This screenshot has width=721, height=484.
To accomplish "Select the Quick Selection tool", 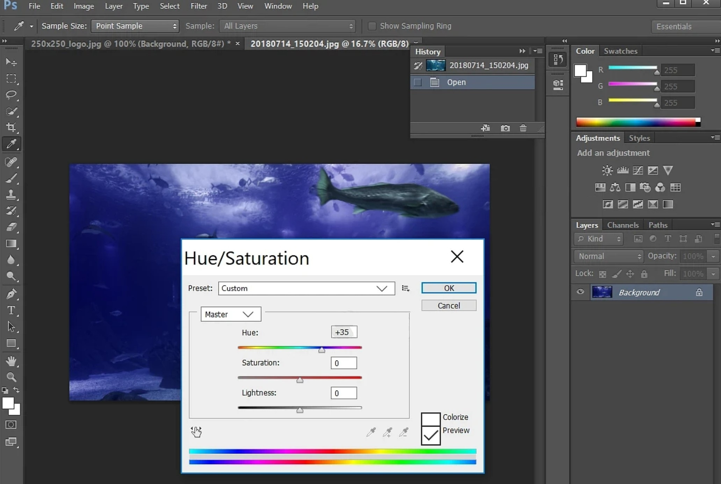I will coord(11,111).
